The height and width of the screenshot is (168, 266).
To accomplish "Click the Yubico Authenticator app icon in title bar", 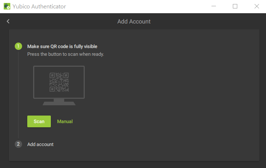I will point(7,6).
